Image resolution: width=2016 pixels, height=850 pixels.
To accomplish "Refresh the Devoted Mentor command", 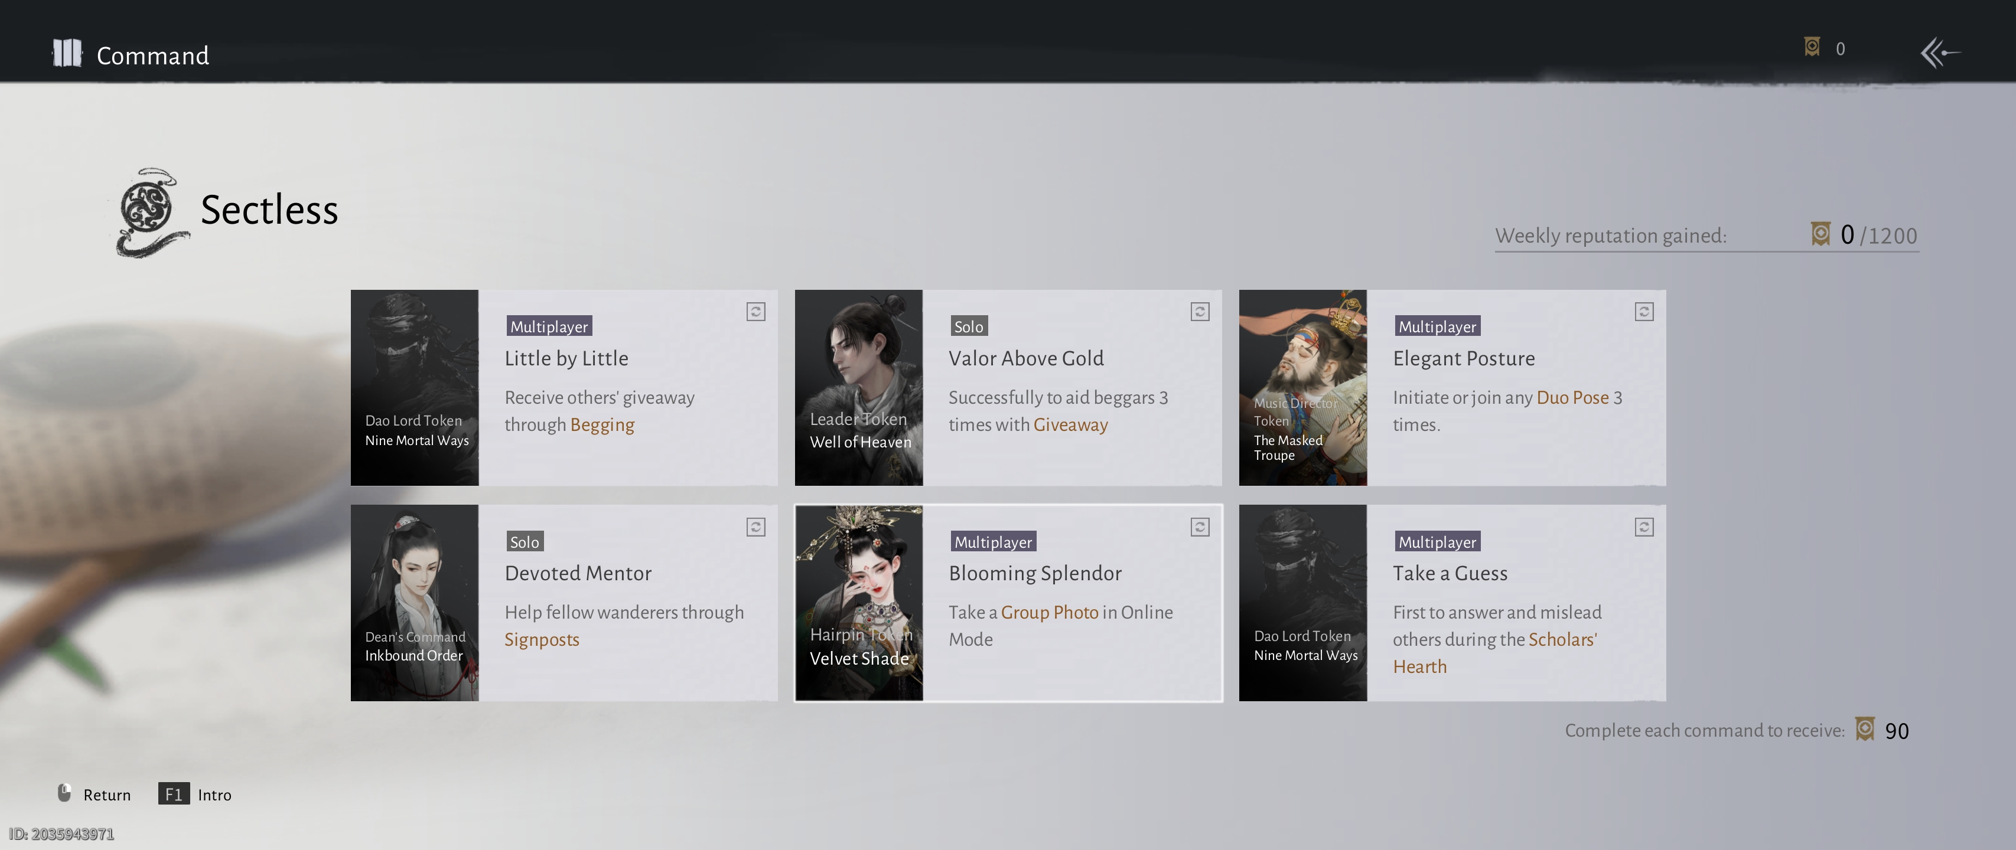I will 755,527.
